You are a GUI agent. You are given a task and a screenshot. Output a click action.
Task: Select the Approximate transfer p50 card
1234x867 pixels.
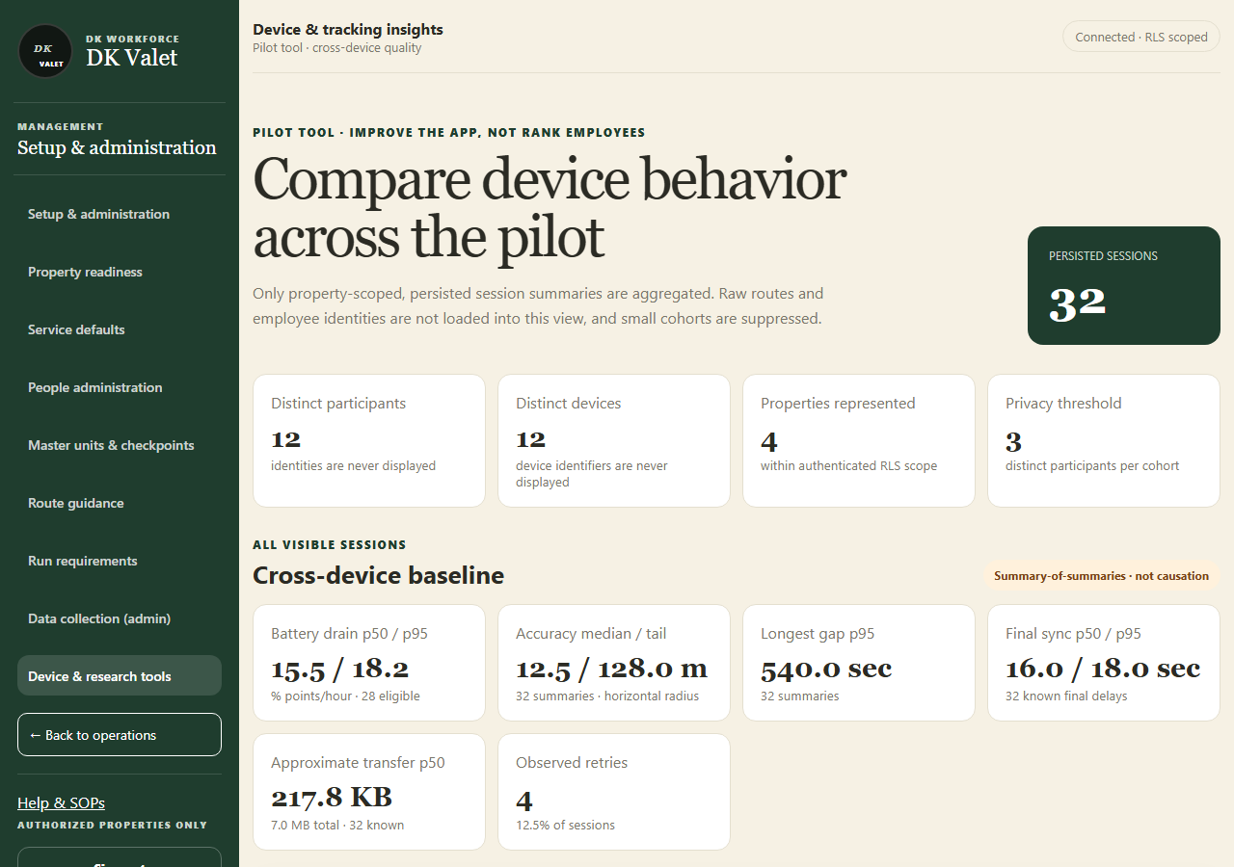click(369, 792)
